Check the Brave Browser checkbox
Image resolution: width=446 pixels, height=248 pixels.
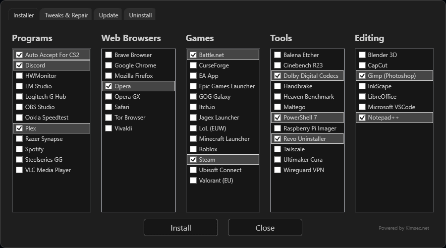(109, 55)
